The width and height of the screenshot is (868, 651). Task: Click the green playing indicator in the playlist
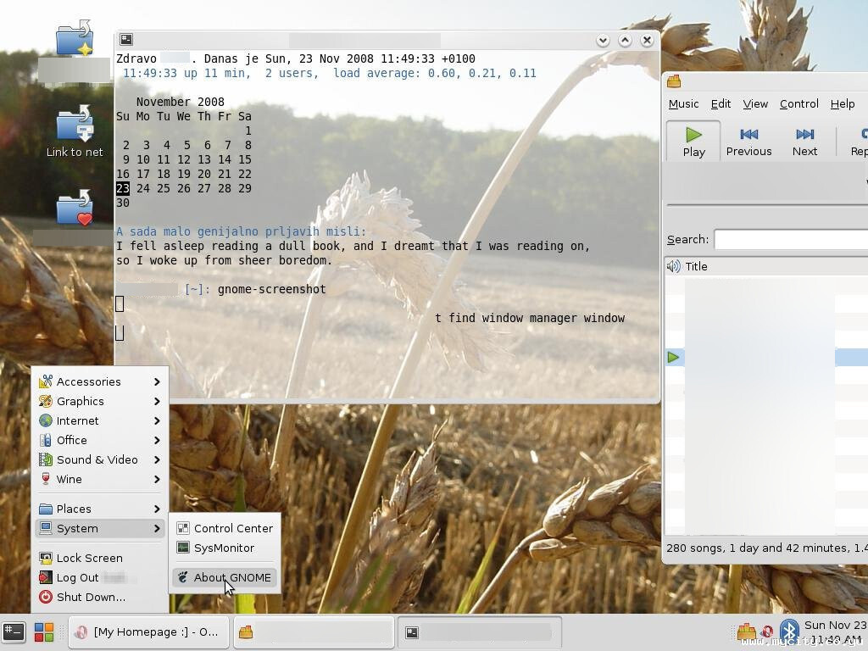(674, 357)
